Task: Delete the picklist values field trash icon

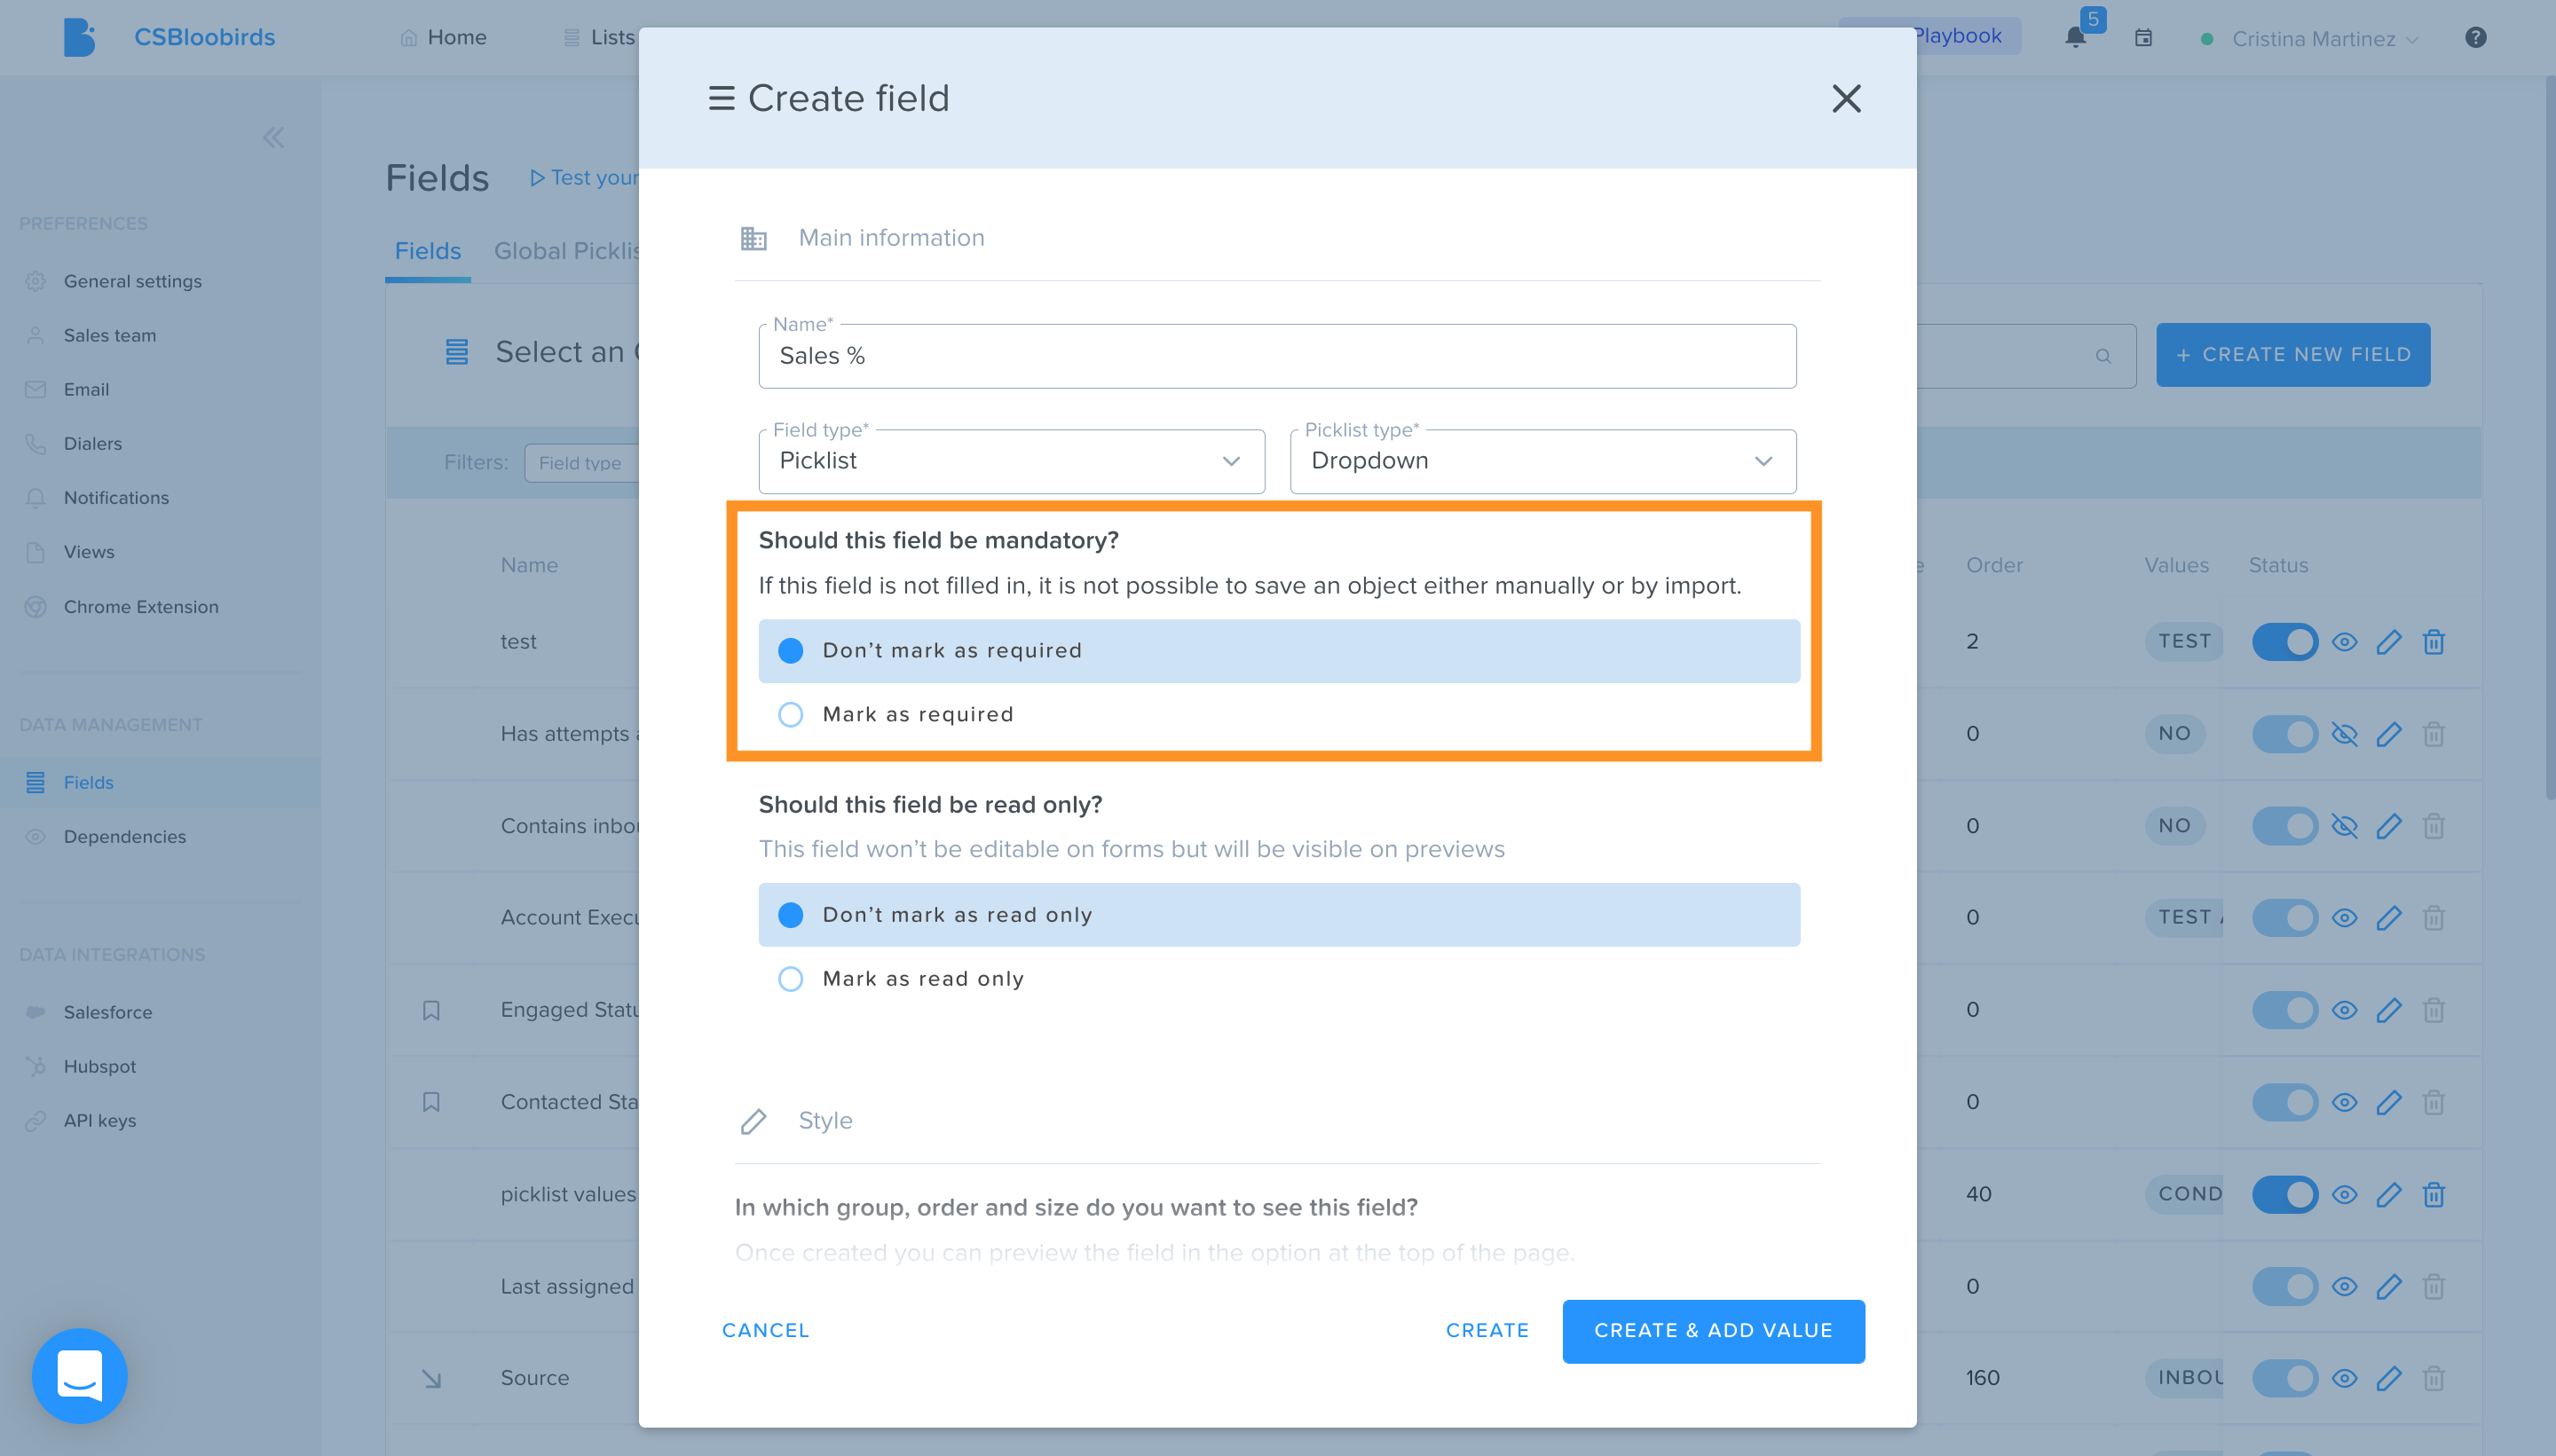Action: (x=2434, y=1195)
